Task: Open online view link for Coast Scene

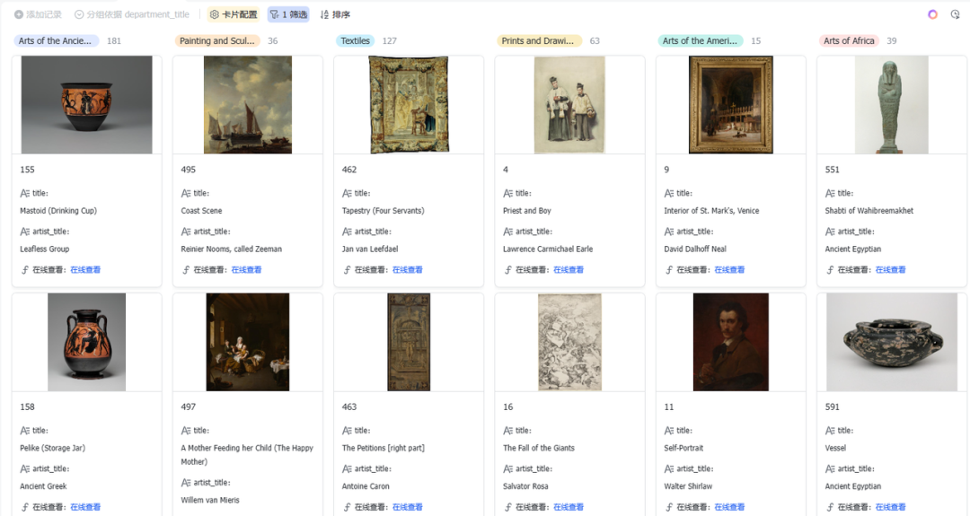Action: [246, 270]
